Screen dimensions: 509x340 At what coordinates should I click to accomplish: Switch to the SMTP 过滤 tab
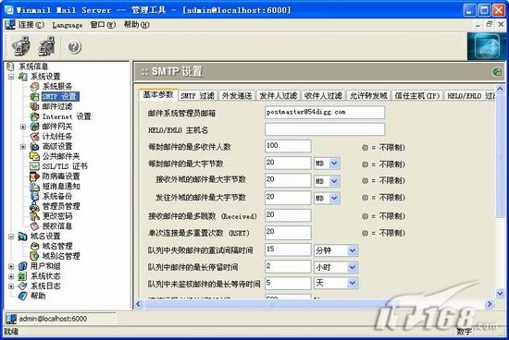pyautogui.click(x=198, y=95)
